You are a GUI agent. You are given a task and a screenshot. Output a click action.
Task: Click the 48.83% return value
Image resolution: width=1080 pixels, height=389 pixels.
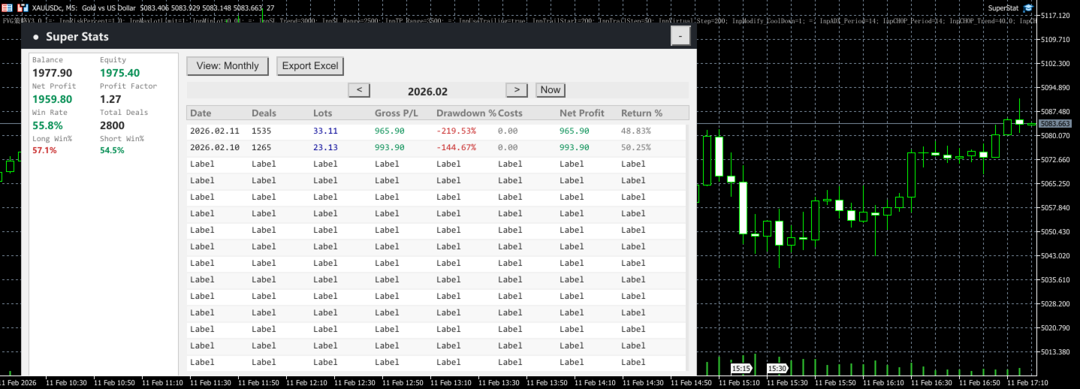[636, 131]
